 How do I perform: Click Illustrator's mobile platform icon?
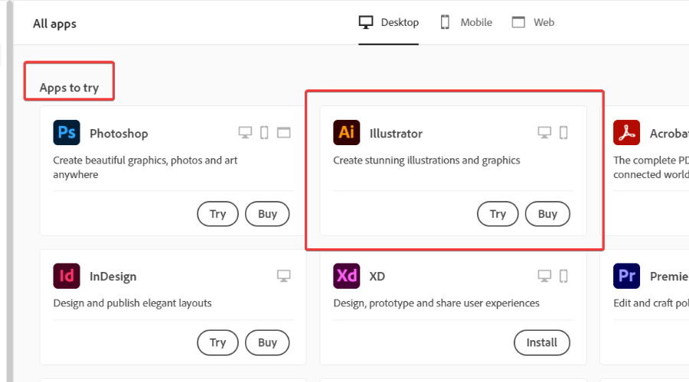[563, 132]
